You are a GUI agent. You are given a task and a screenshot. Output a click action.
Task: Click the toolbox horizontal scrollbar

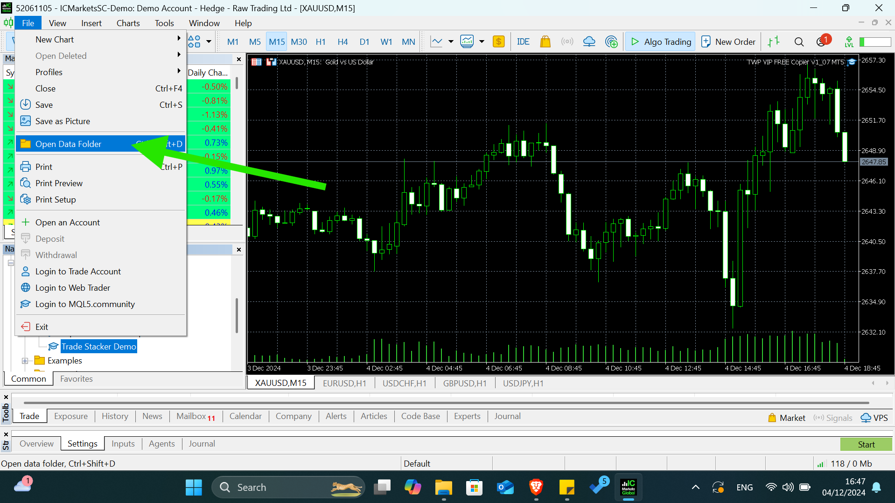(x=447, y=402)
